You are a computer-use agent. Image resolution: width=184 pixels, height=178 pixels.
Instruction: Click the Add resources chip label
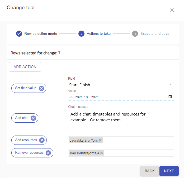coord(26,140)
